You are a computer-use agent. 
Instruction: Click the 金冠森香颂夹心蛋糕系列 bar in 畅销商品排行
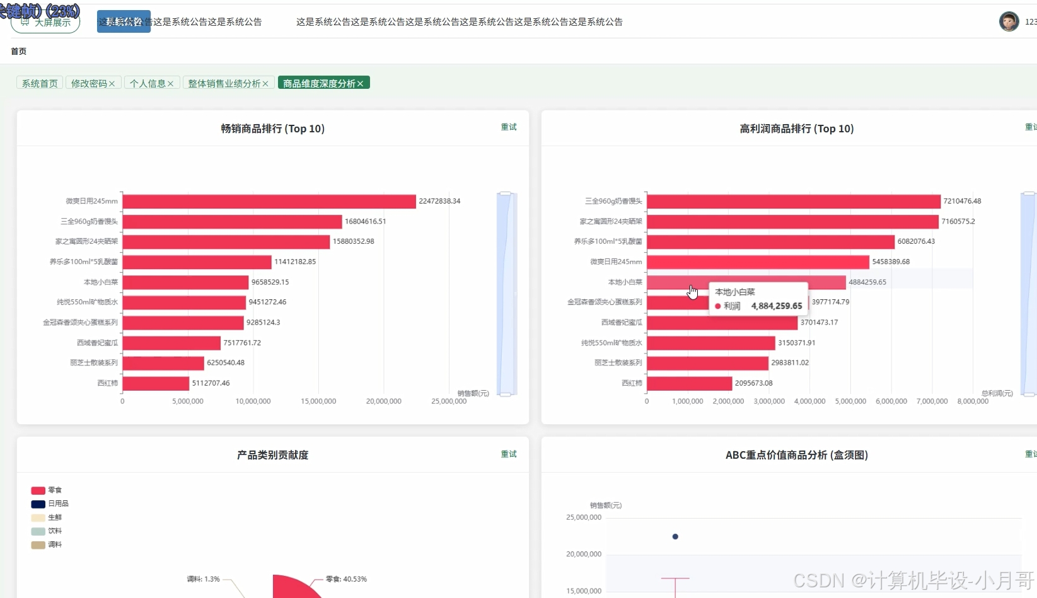[x=183, y=323]
